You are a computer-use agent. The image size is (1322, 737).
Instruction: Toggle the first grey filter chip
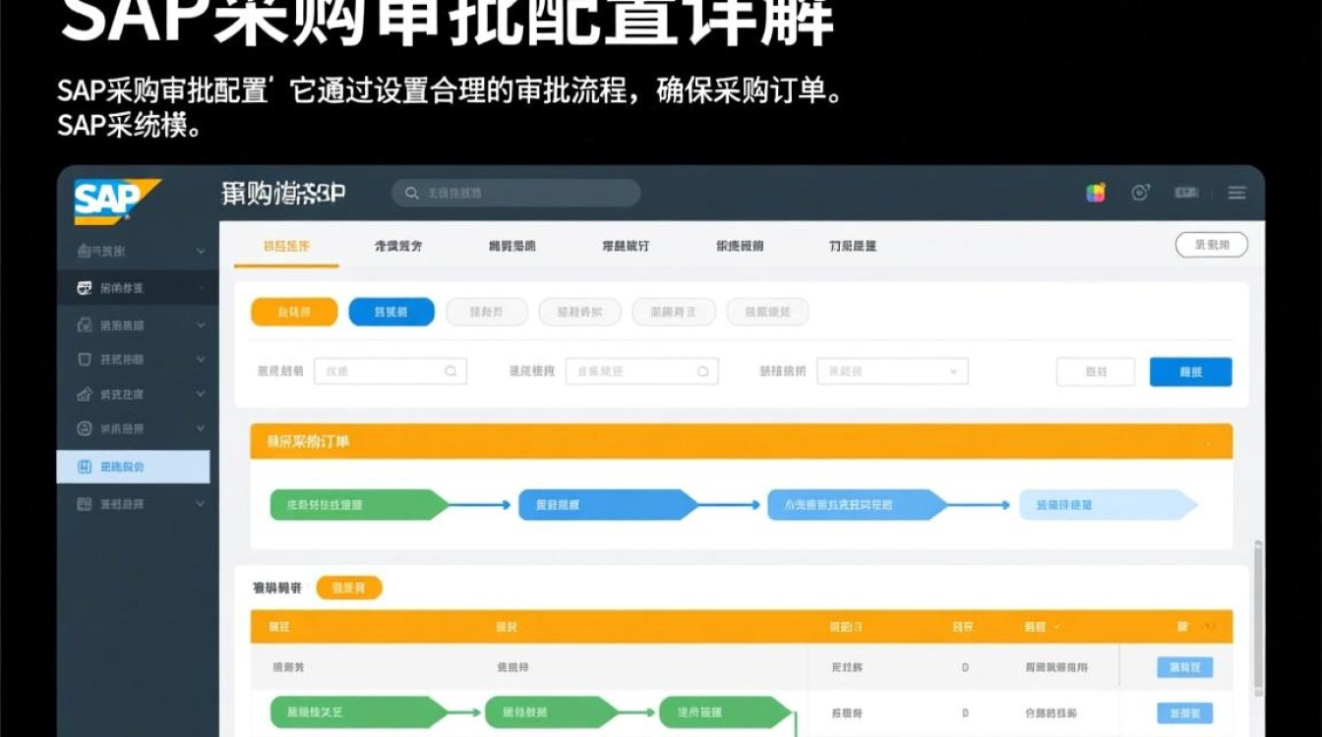point(486,312)
